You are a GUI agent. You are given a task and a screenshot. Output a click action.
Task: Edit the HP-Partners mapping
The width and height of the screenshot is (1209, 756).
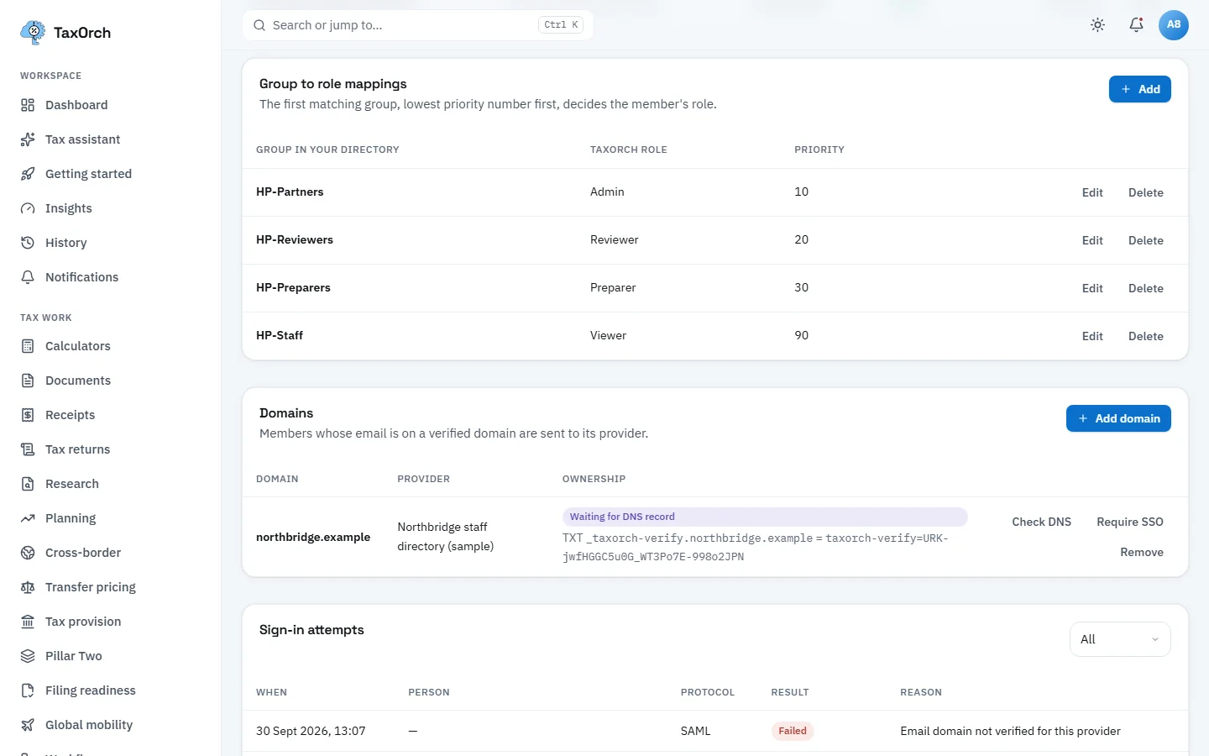(1092, 192)
